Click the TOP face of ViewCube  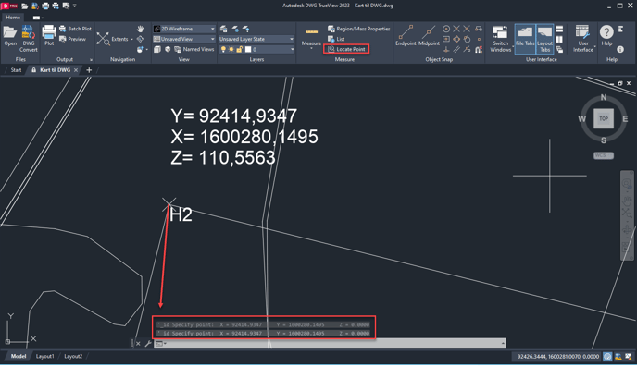[604, 118]
